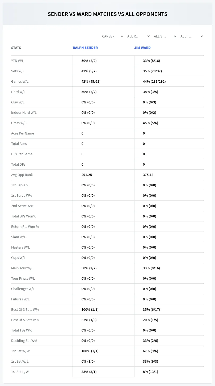Select the 1st Set L, W row label
Image resolution: width=215 pixels, height=386 pixels.
point(20,372)
